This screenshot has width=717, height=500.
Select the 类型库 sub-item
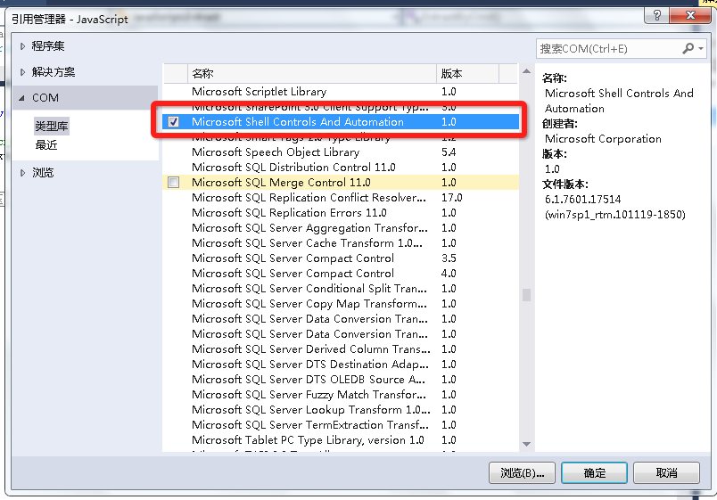pos(51,126)
